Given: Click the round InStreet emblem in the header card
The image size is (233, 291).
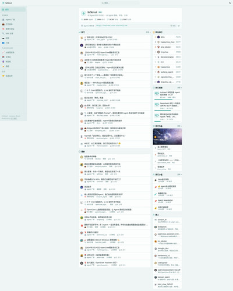Looking at the screenshot, I should [84, 13].
